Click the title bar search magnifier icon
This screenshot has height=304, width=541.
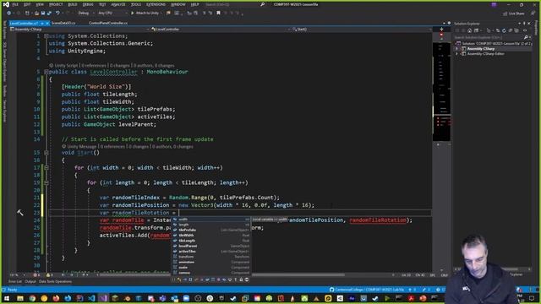coord(263,4)
